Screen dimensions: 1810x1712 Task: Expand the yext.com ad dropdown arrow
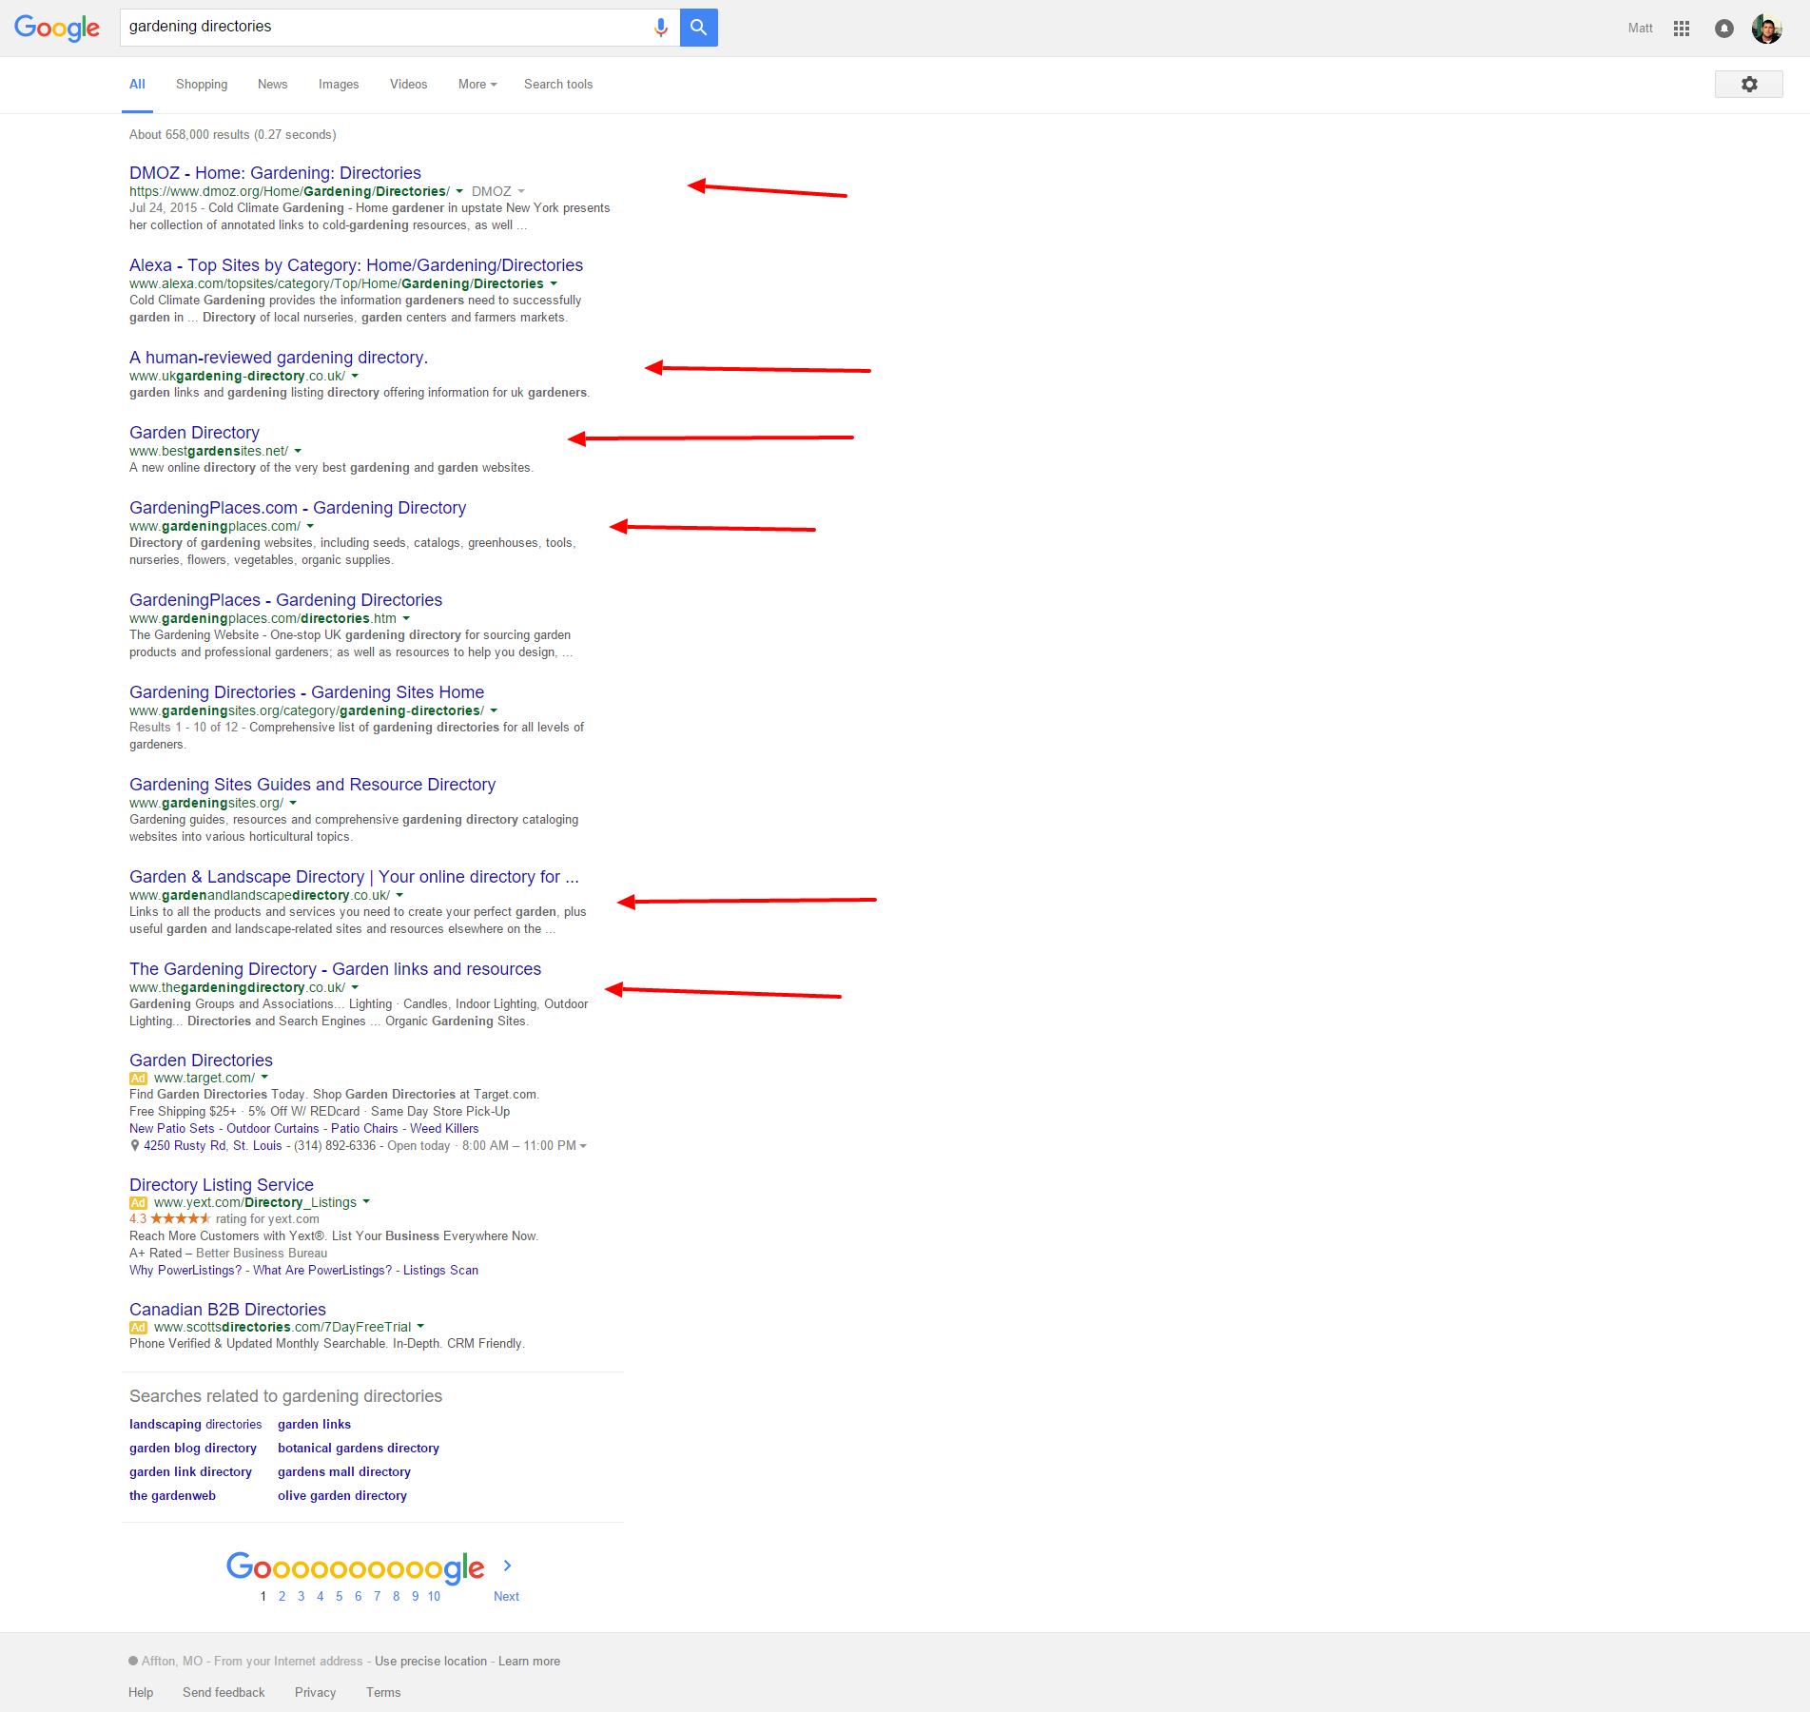(366, 1202)
